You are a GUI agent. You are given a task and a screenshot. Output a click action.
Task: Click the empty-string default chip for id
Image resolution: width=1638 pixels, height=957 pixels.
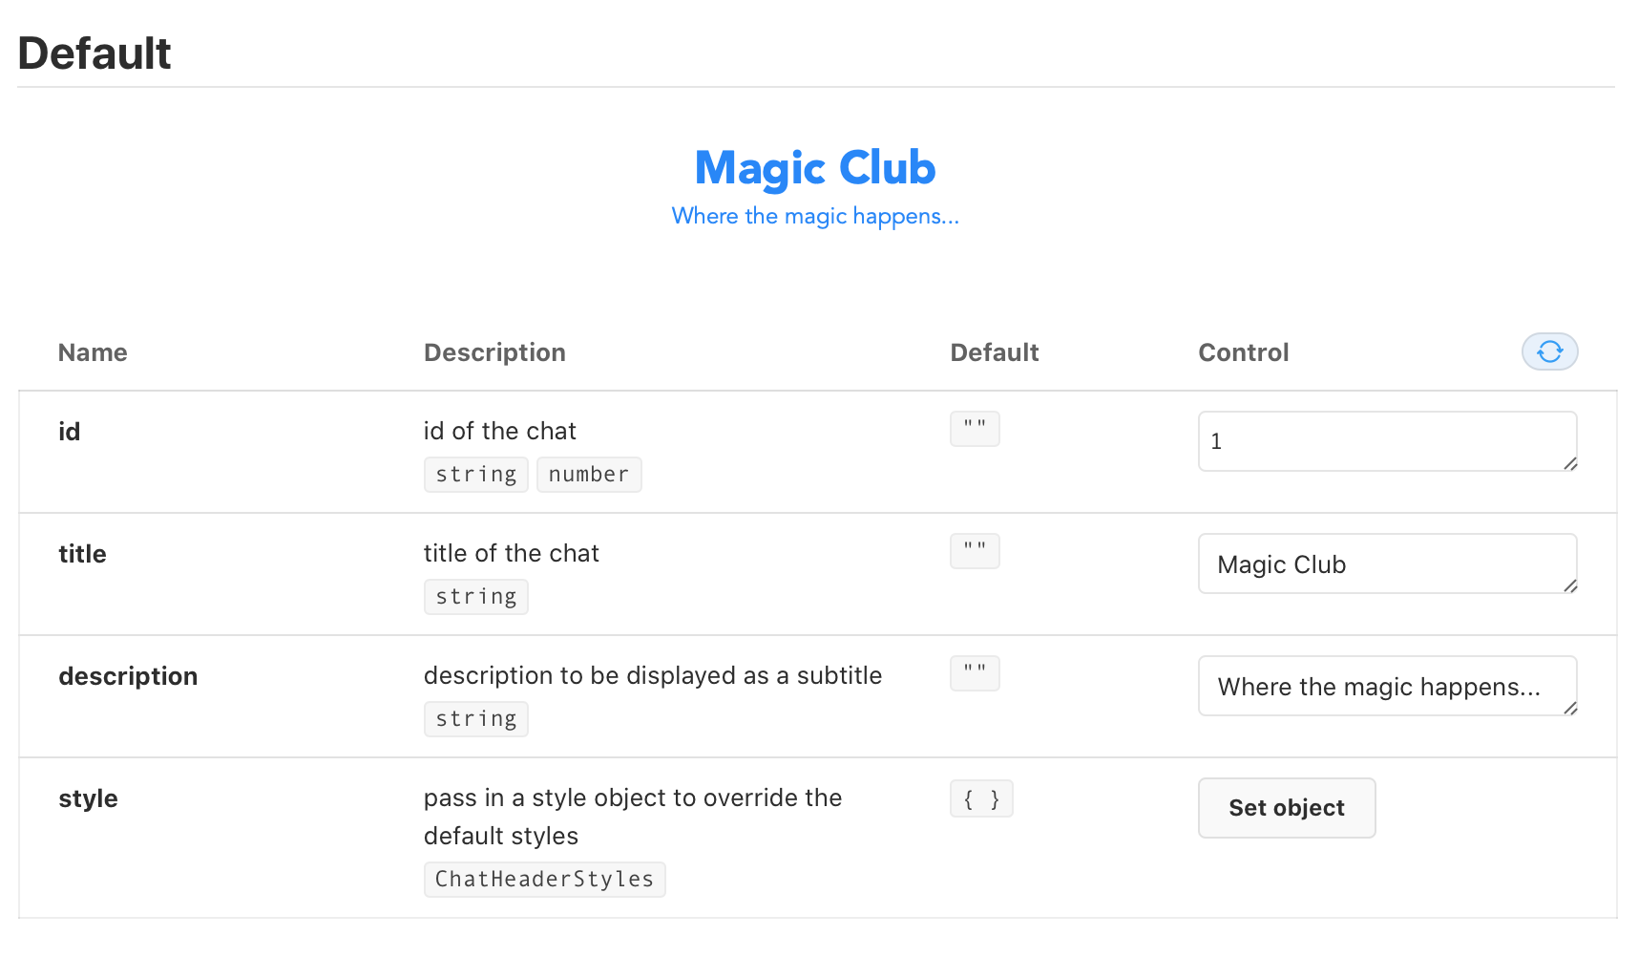[x=974, y=429]
